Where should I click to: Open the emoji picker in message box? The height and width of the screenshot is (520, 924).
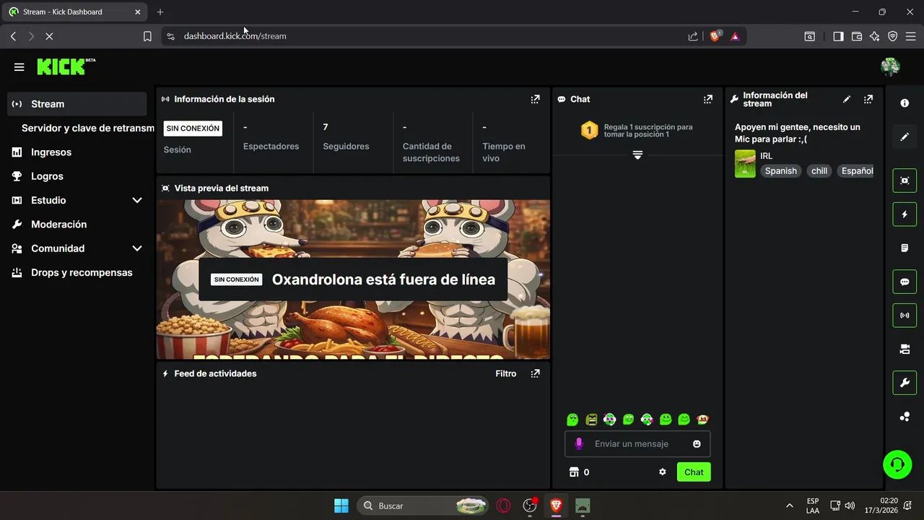pos(697,443)
